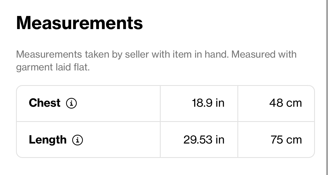Screen dimensions: 328x175
Task: Click the 48 cm chest value
Action: [285, 103]
